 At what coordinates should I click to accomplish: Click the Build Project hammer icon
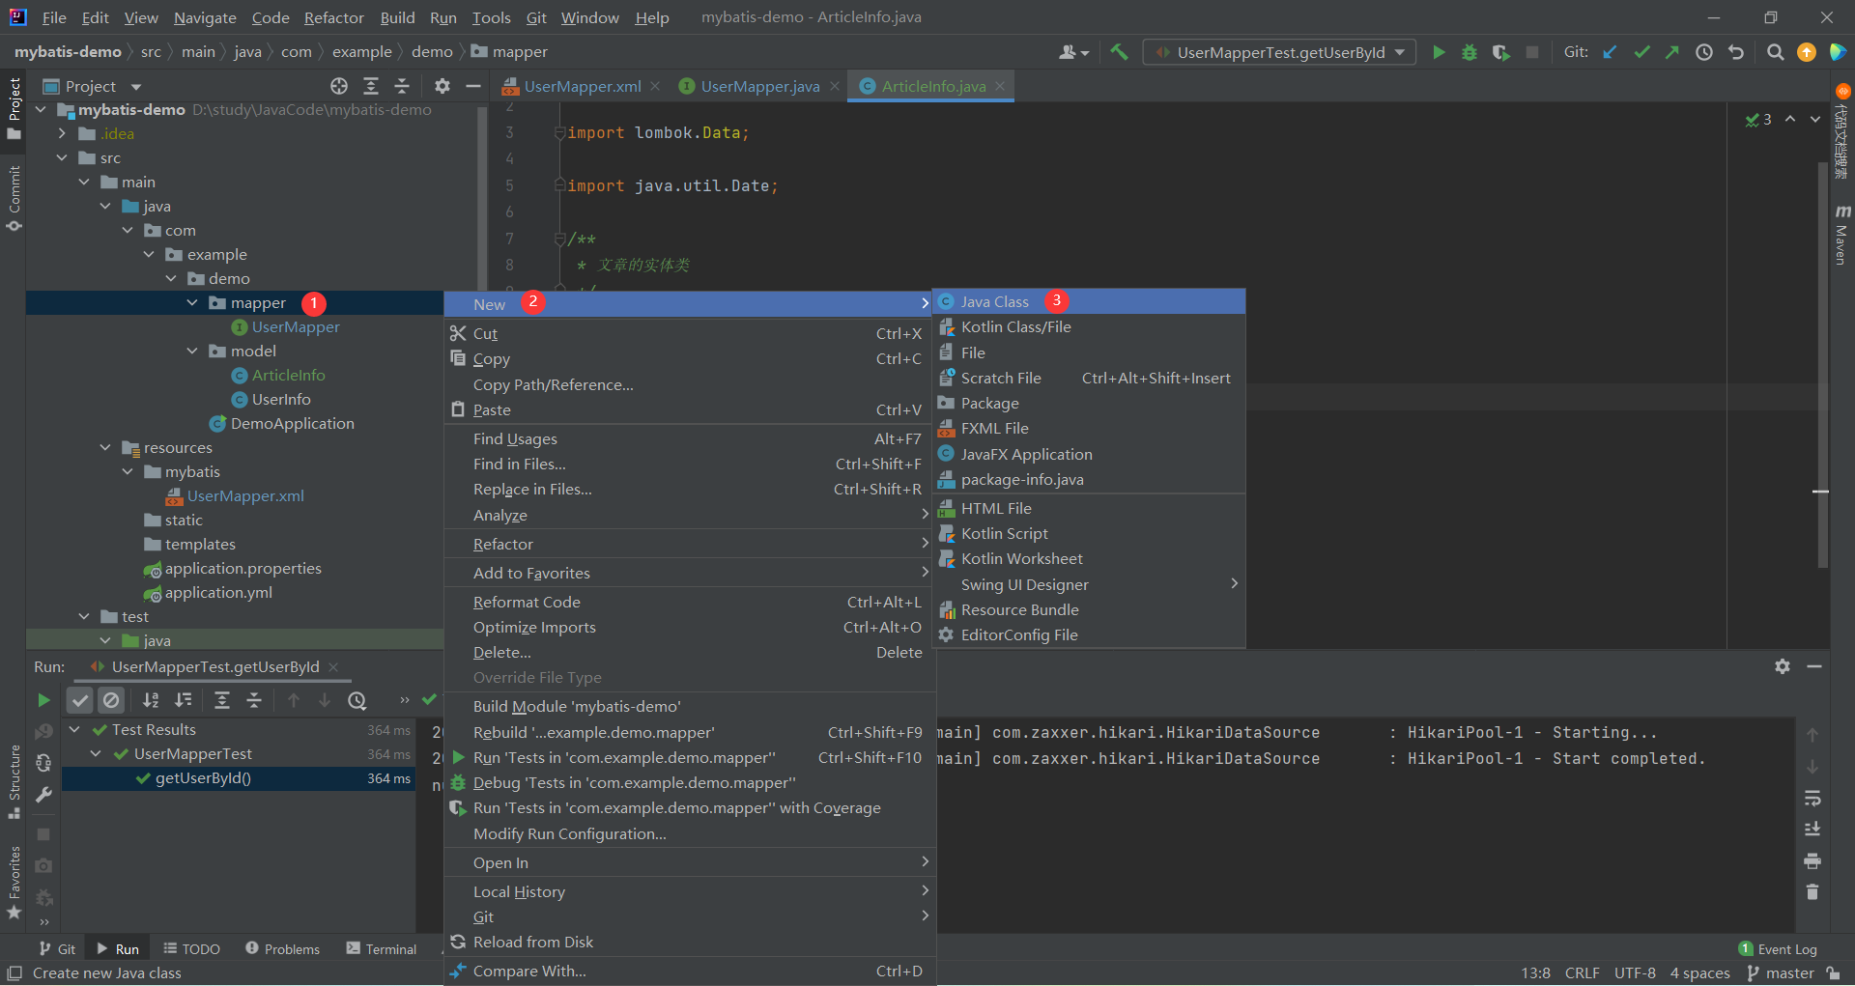[1119, 52]
